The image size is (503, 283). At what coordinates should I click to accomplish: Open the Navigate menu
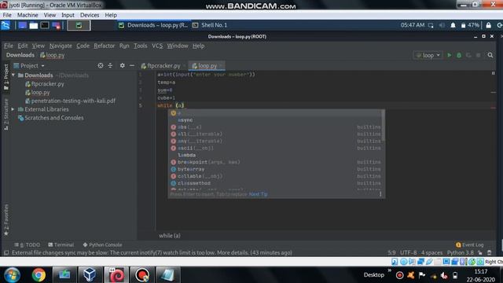(x=61, y=46)
